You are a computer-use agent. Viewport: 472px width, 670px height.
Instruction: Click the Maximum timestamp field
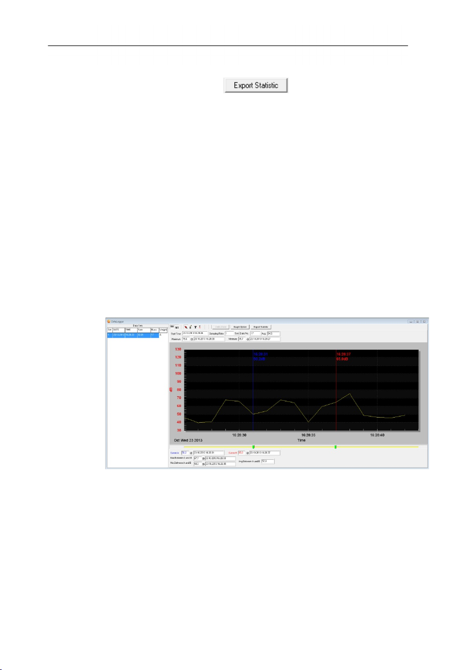point(209,339)
